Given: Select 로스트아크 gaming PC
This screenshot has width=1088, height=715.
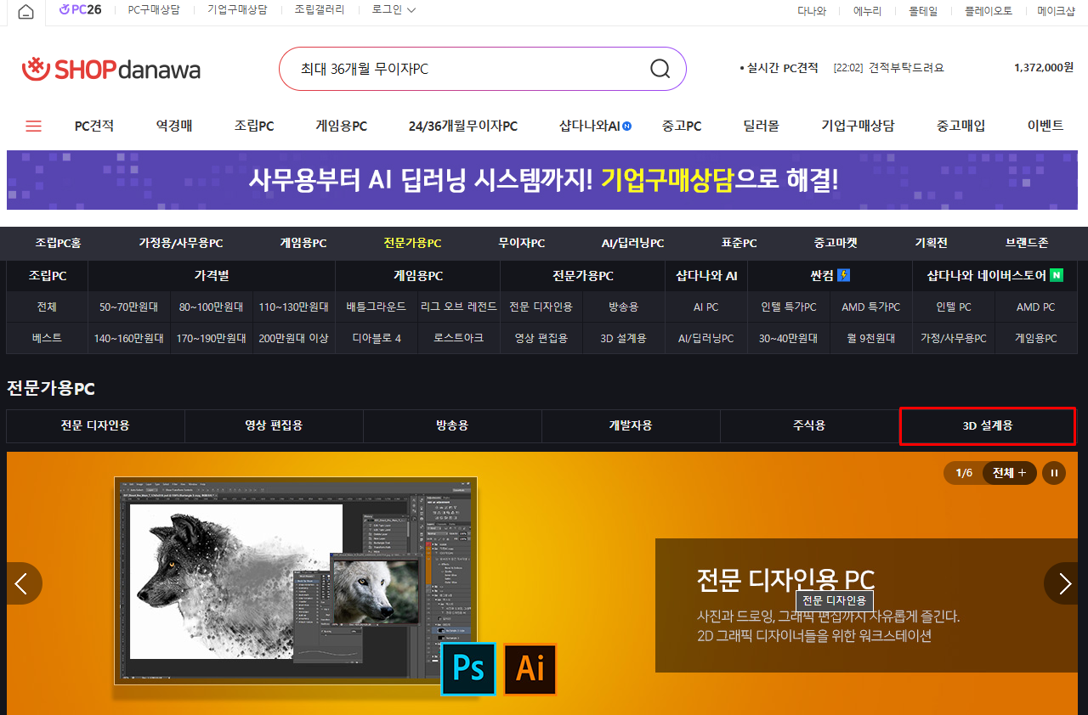Looking at the screenshot, I should coord(459,338).
